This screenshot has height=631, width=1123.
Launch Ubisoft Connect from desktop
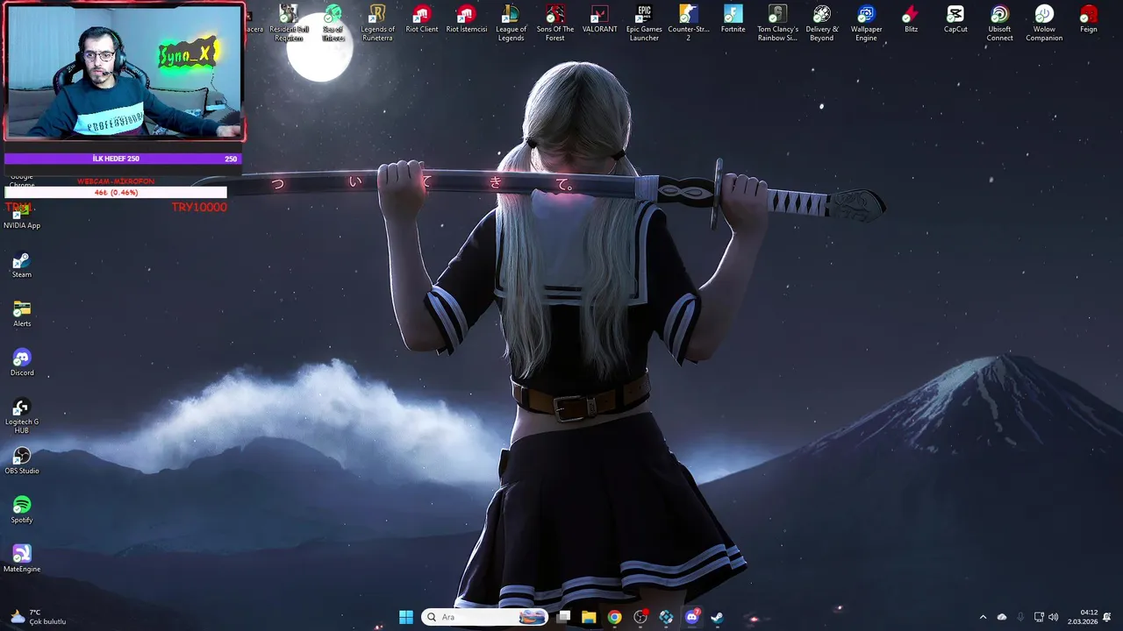pos(999,23)
